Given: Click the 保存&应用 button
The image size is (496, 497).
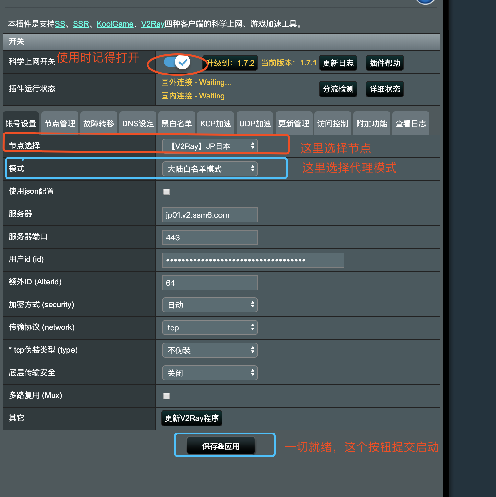Looking at the screenshot, I should [221, 446].
